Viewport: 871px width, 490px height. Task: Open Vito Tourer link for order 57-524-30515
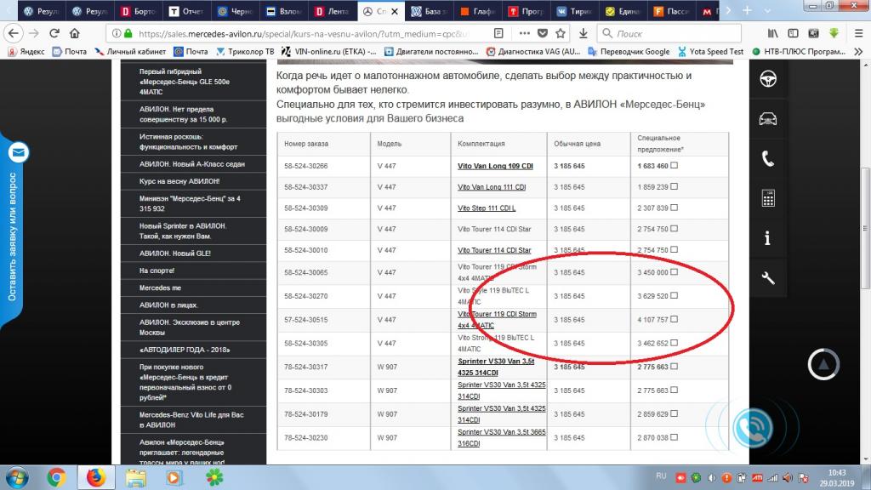497,320
